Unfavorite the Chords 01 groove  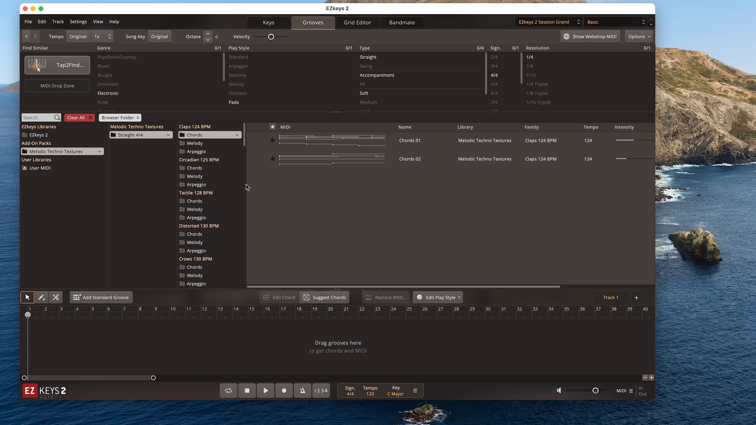pyautogui.click(x=272, y=140)
